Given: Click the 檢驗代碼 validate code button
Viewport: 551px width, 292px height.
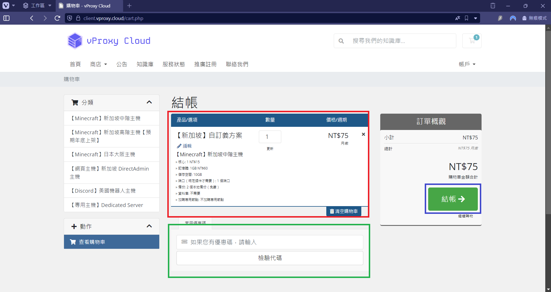Looking at the screenshot, I should coord(270,258).
